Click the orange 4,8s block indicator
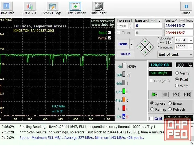 [124, 99]
